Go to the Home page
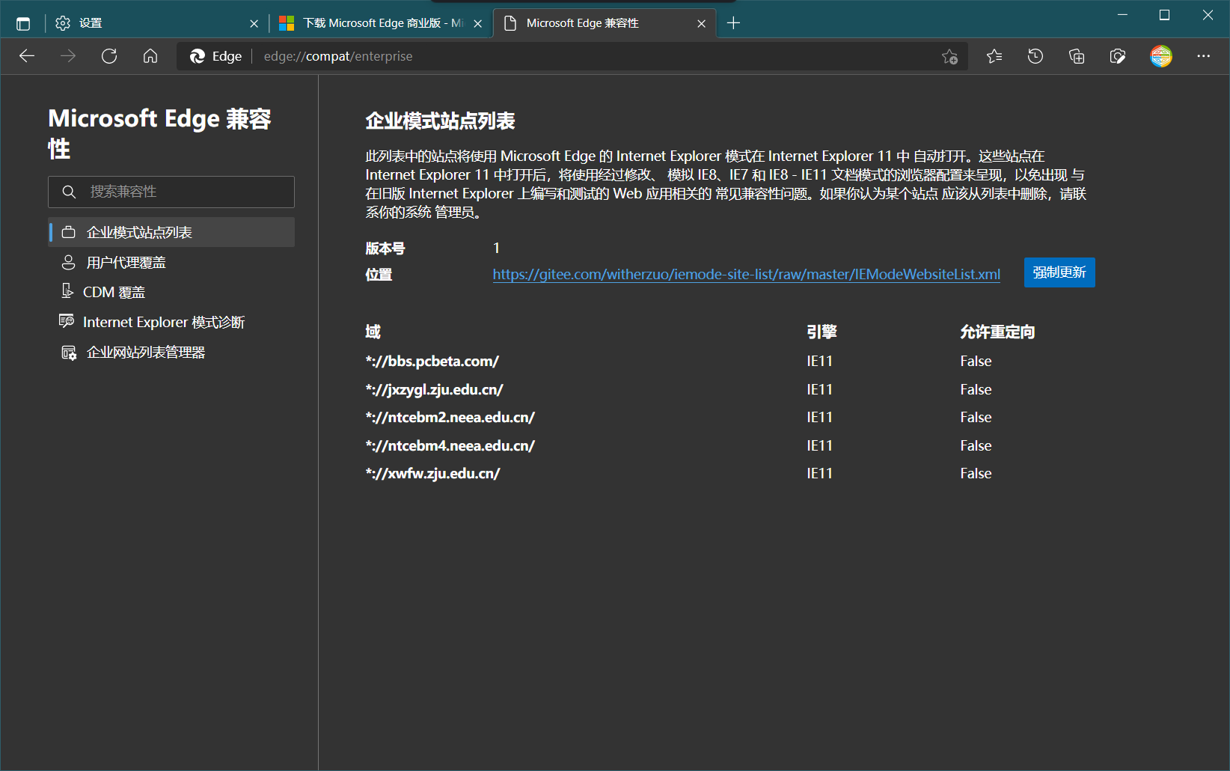The width and height of the screenshot is (1230, 771). (150, 56)
